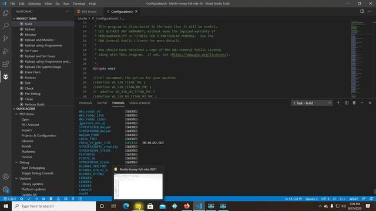Run the Verbose Build task
This screenshot has height=211, width=376.
point(35,104)
